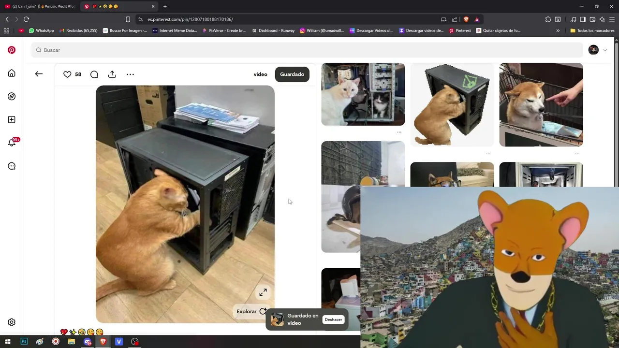Open the browser extensions puzzle icon
This screenshot has width=619, height=348.
pyautogui.click(x=548, y=19)
